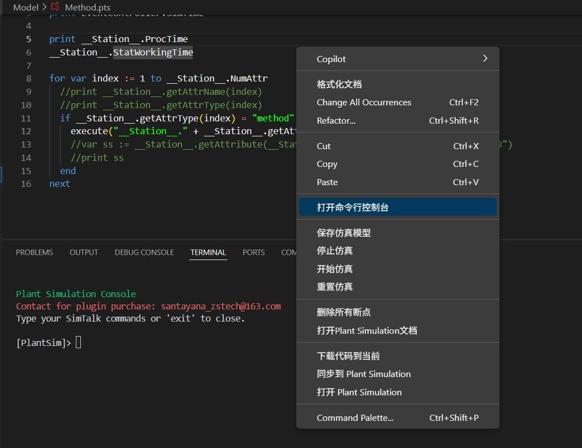Select Model in the breadcrumb path
Image resolution: width=582 pixels, height=448 pixels.
pos(25,7)
